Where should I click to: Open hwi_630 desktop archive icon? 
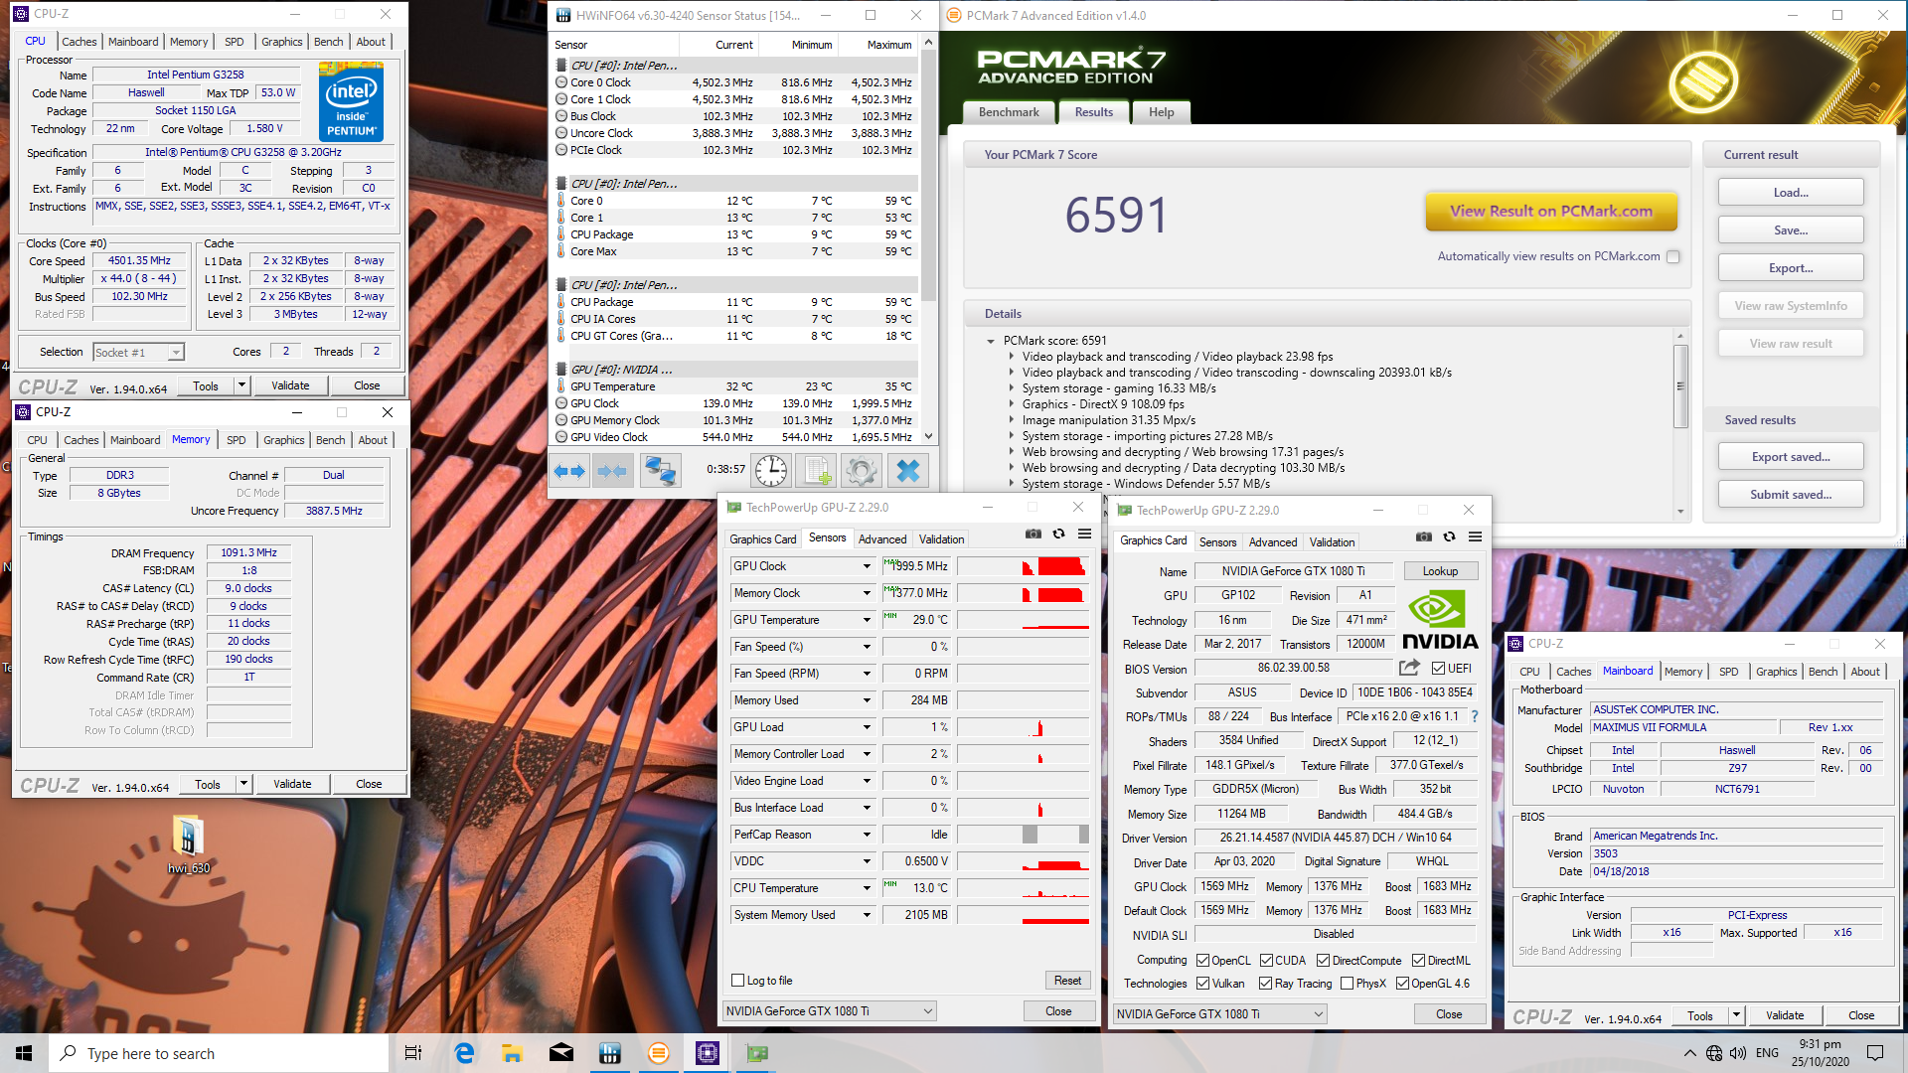tap(188, 844)
